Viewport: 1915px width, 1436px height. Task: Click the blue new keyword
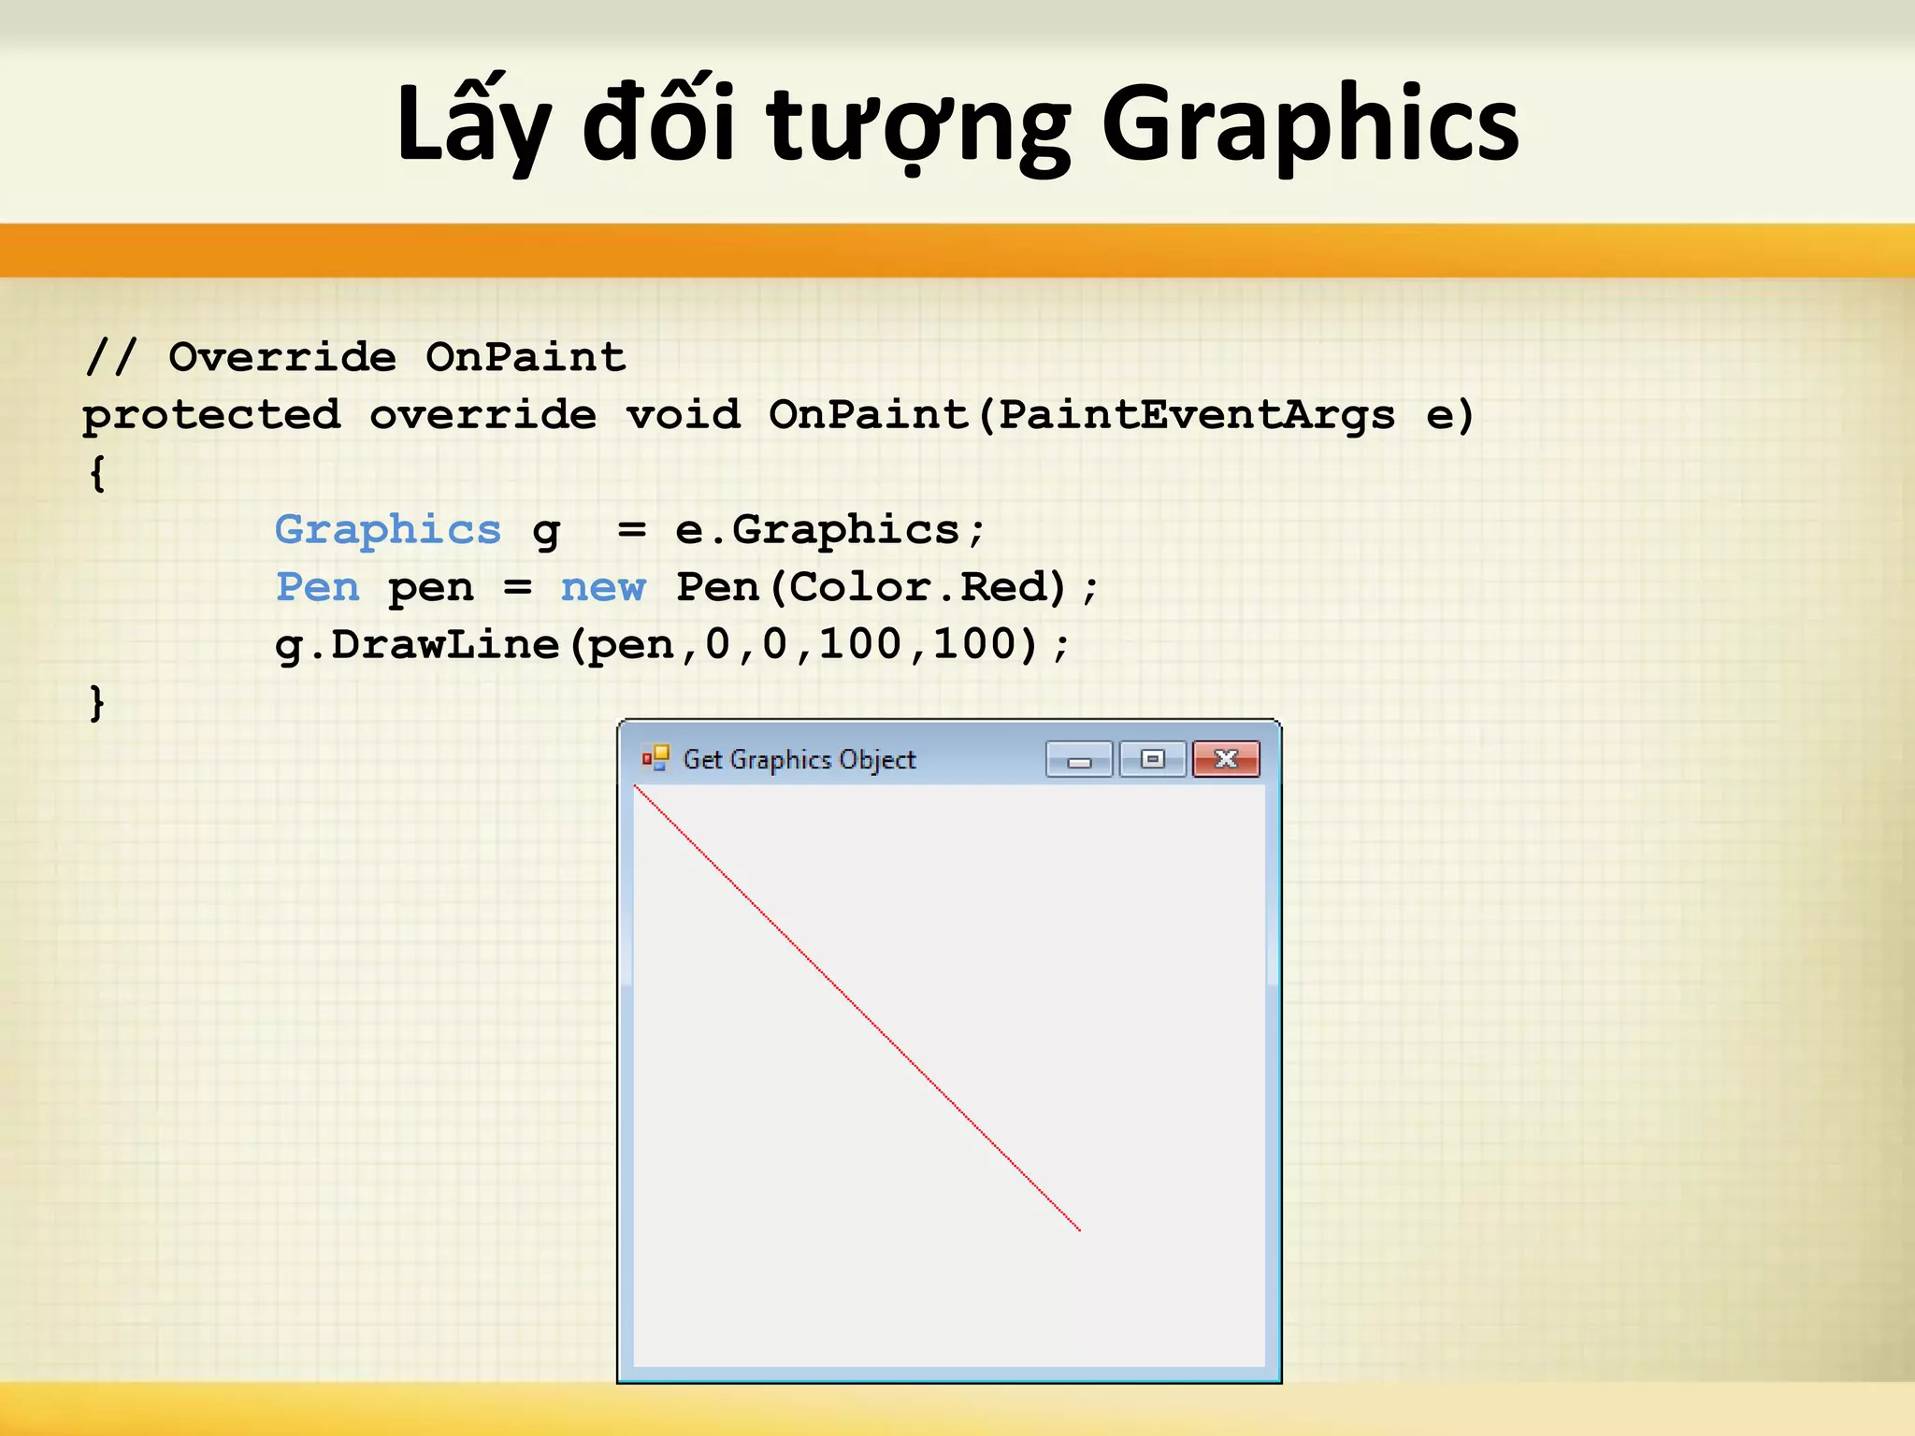tap(603, 588)
